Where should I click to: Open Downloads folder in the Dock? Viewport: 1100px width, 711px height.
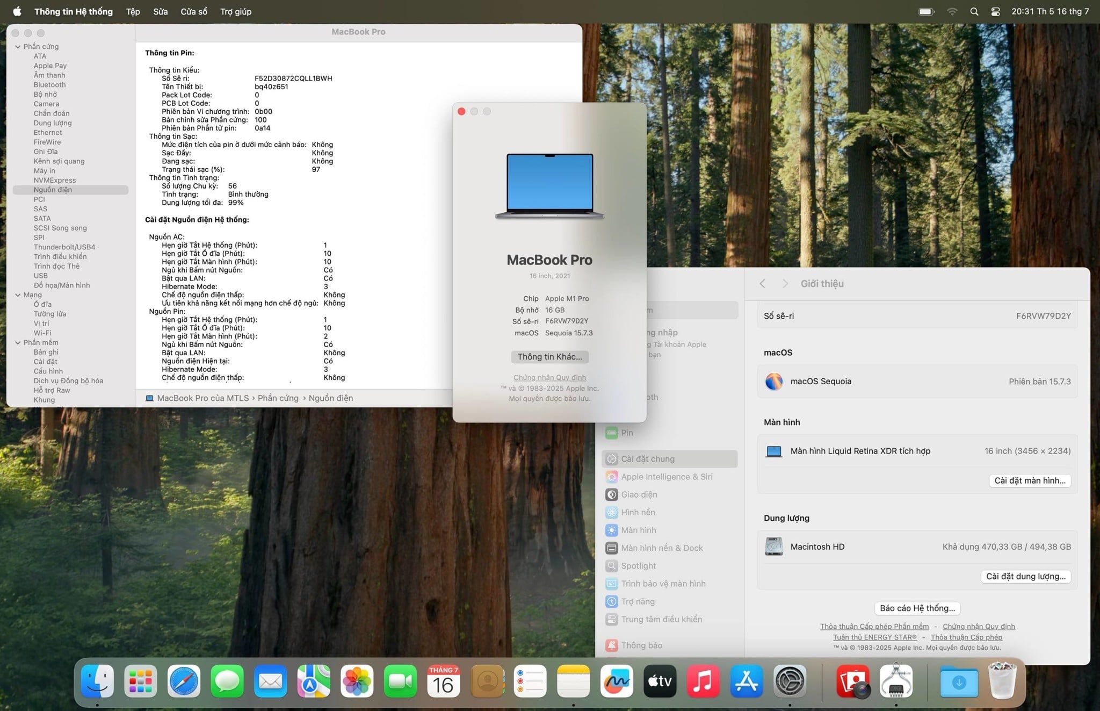[x=959, y=681]
